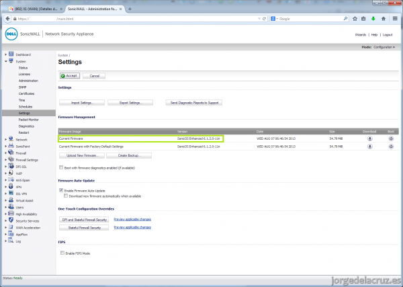Click the Users icon in sidebar

(11, 207)
